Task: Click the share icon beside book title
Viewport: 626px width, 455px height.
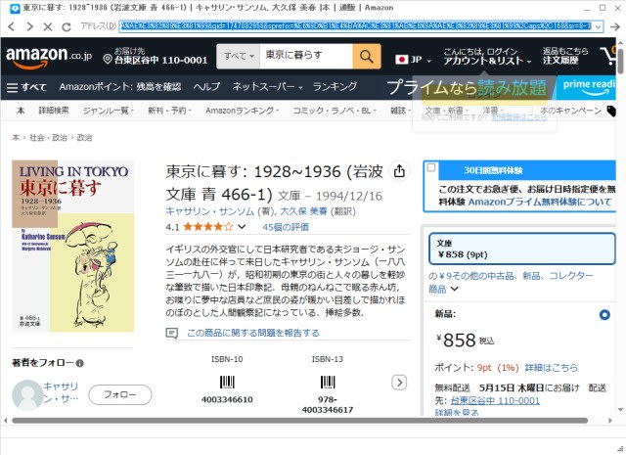Action: [x=399, y=171]
